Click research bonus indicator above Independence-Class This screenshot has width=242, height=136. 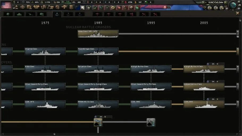215,81
